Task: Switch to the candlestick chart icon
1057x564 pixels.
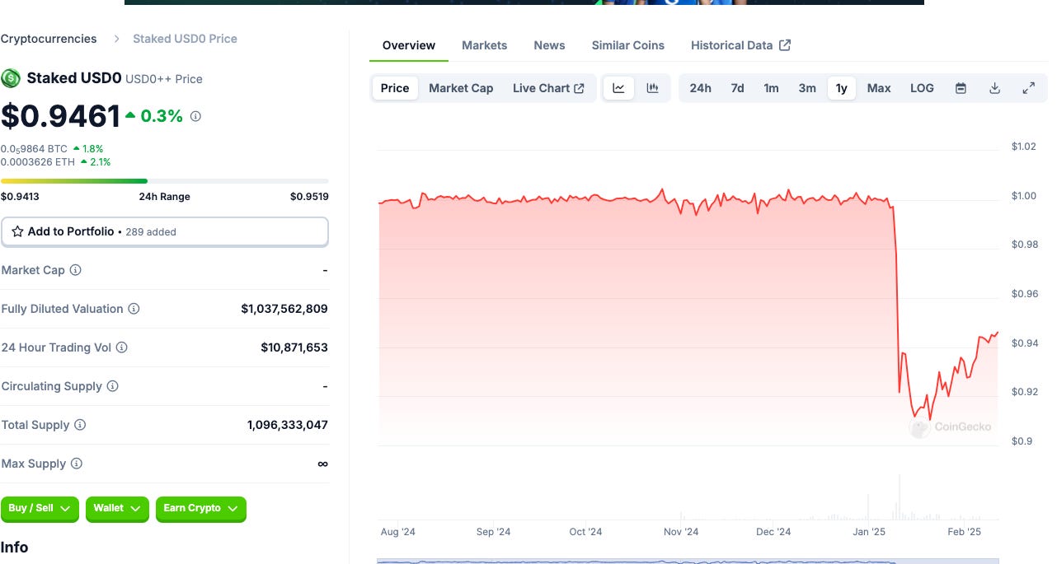Action: click(653, 87)
